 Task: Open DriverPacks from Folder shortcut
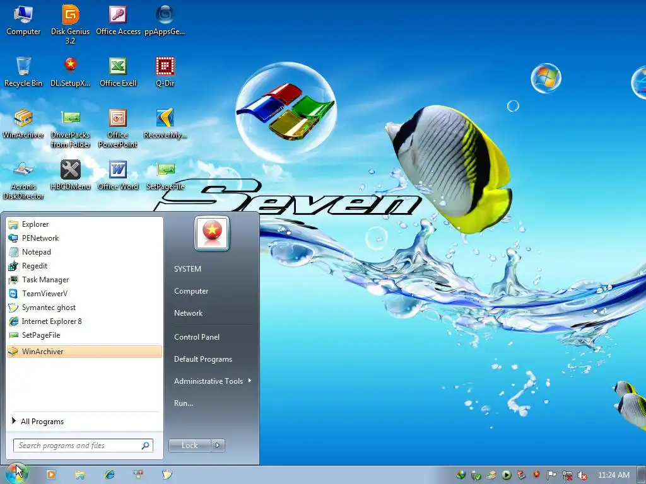tap(71, 129)
